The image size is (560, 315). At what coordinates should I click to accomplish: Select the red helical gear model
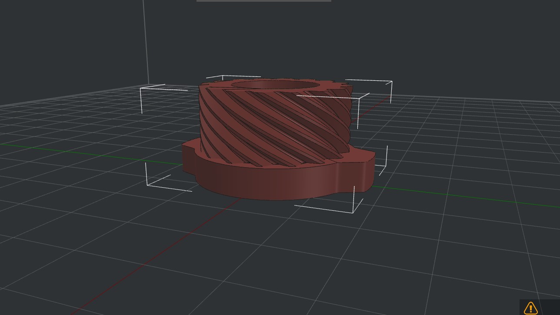tap(278, 139)
